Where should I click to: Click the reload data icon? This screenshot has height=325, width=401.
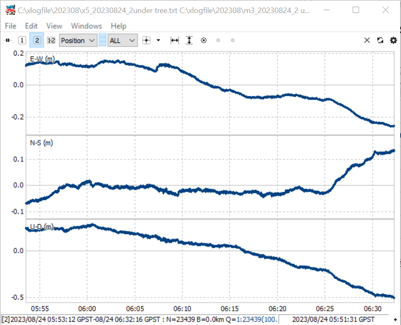pyautogui.click(x=380, y=40)
